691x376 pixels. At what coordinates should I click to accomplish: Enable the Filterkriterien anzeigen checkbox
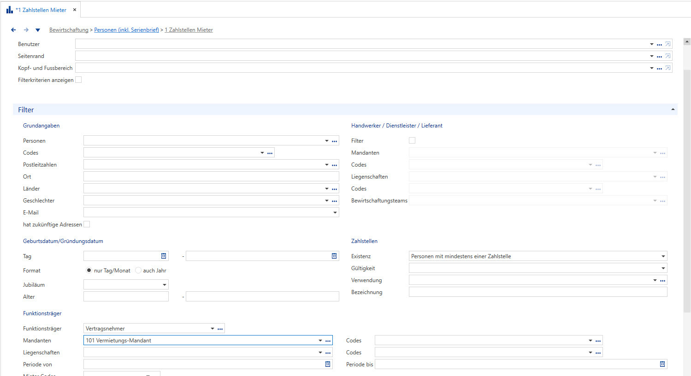point(78,80)
